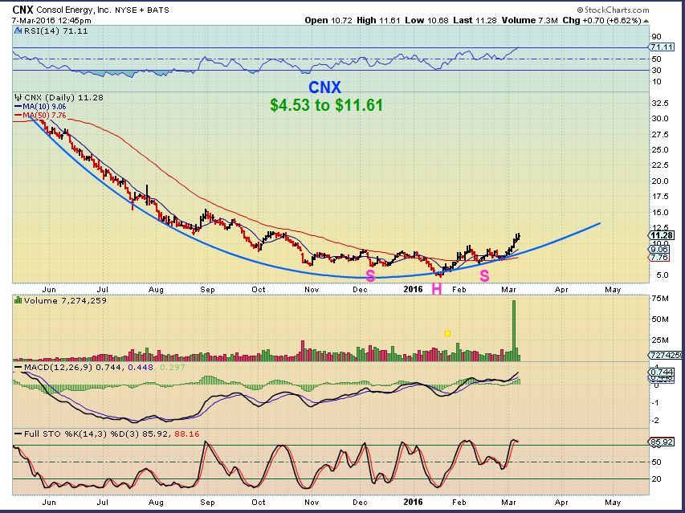Click the 7.76 price tag on right axis

pyautogui.click(x=658, y=258)
